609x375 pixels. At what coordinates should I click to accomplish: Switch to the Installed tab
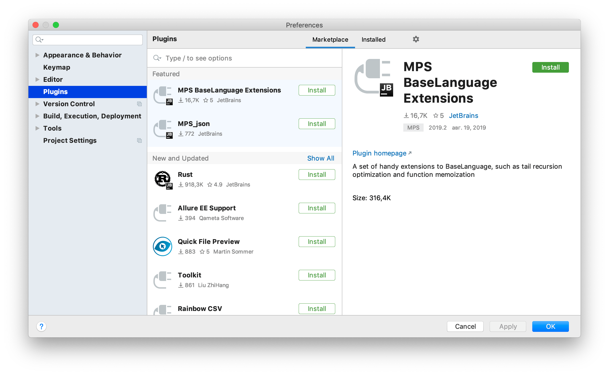coord(373,39)
